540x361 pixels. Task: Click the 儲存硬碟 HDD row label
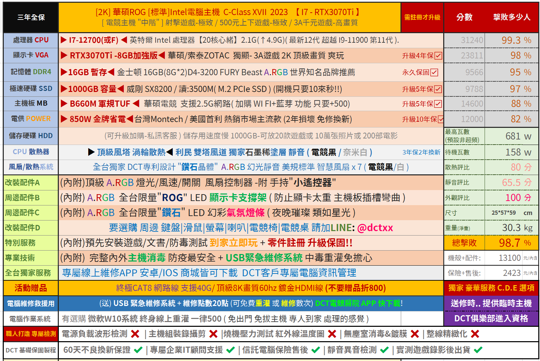click(x=31, y=136)
